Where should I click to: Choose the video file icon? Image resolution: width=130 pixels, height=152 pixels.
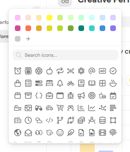92,133
